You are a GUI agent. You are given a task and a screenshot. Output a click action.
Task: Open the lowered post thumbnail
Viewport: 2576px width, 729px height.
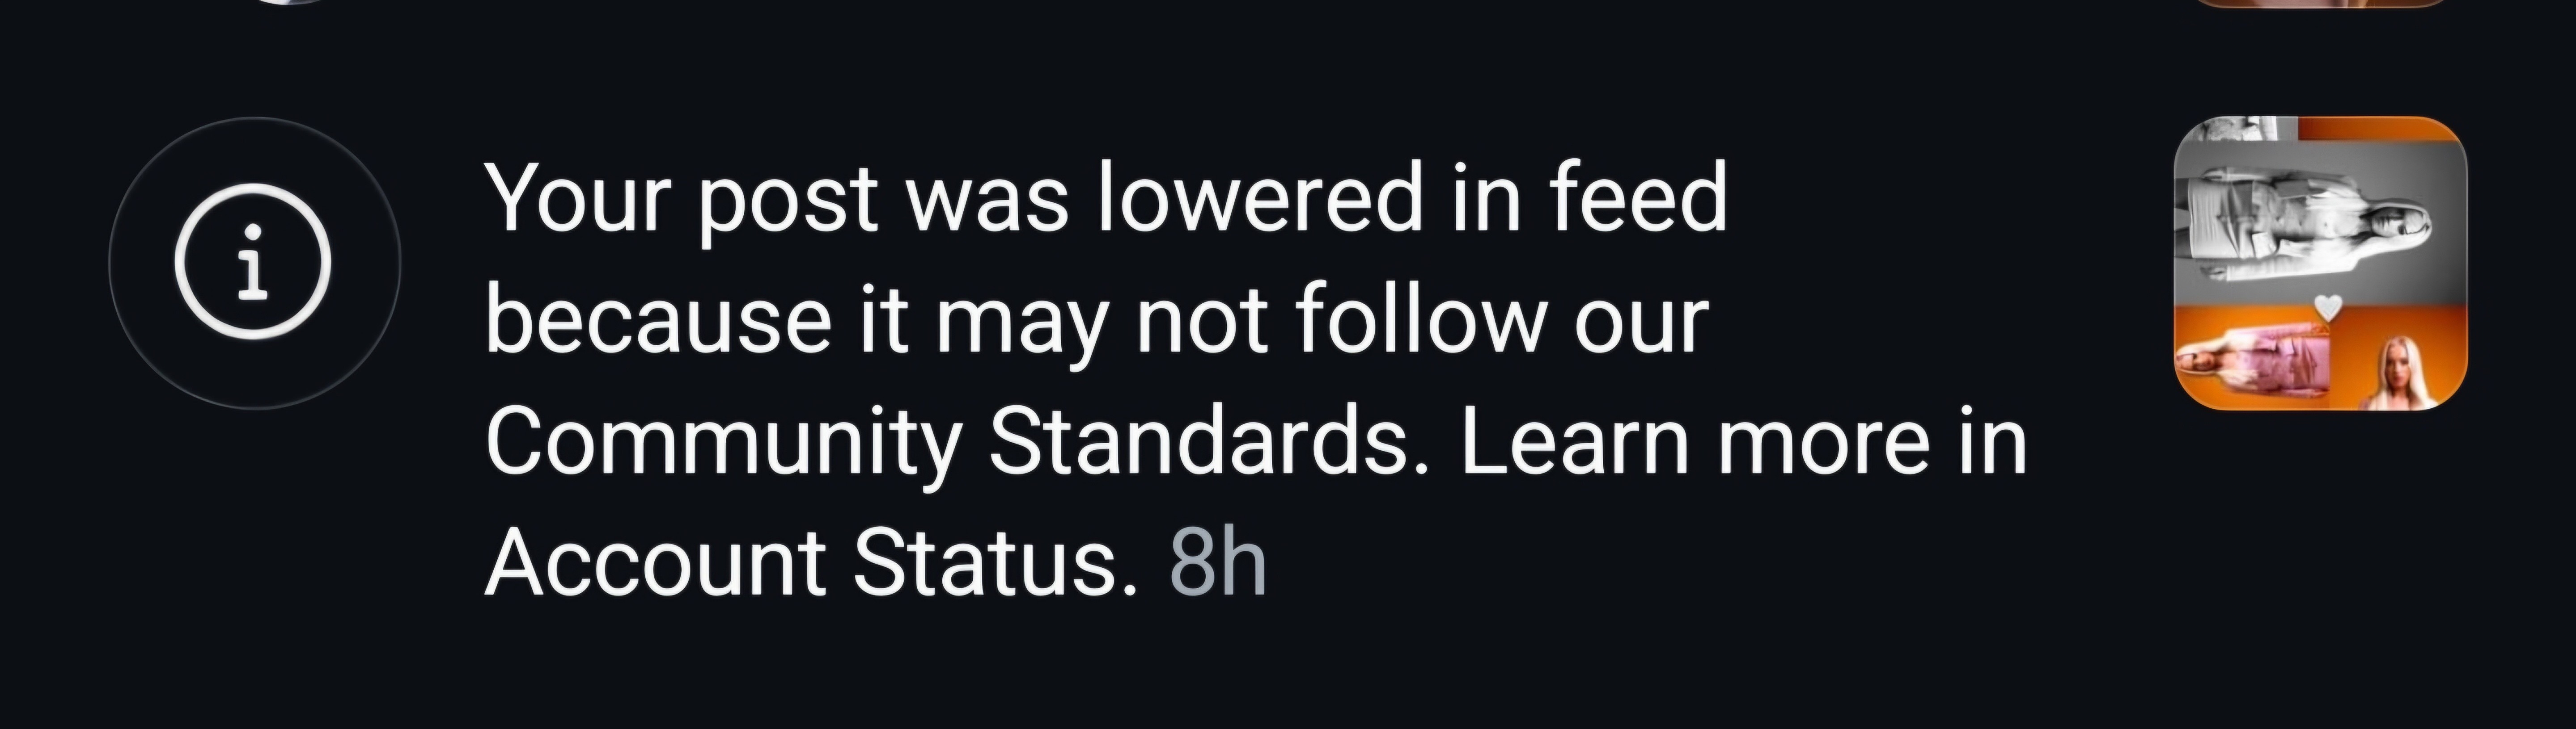2321,263
